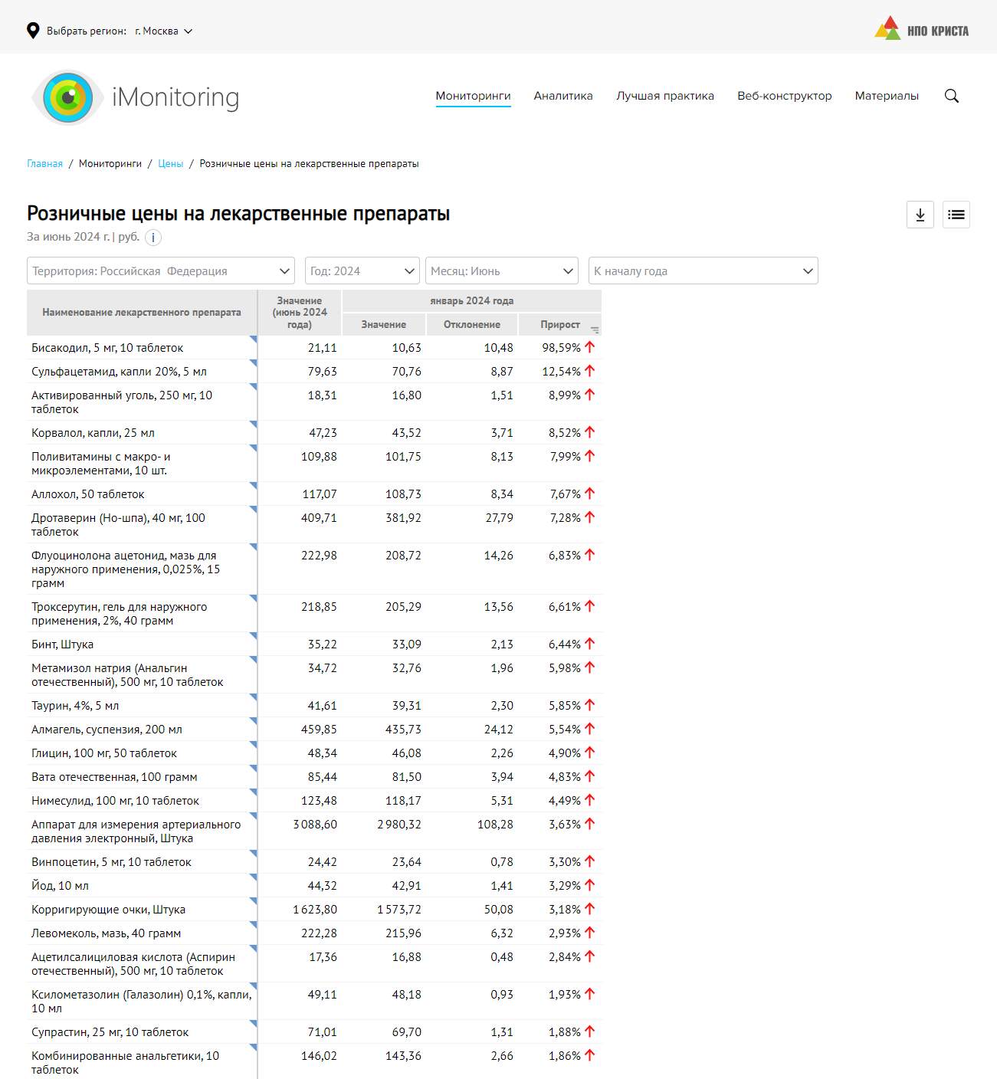Open the list view icon button
Viewport: 997px width, 1079px height.
956,215
